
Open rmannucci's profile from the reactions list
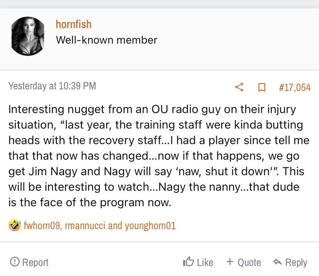click(85, 225)
